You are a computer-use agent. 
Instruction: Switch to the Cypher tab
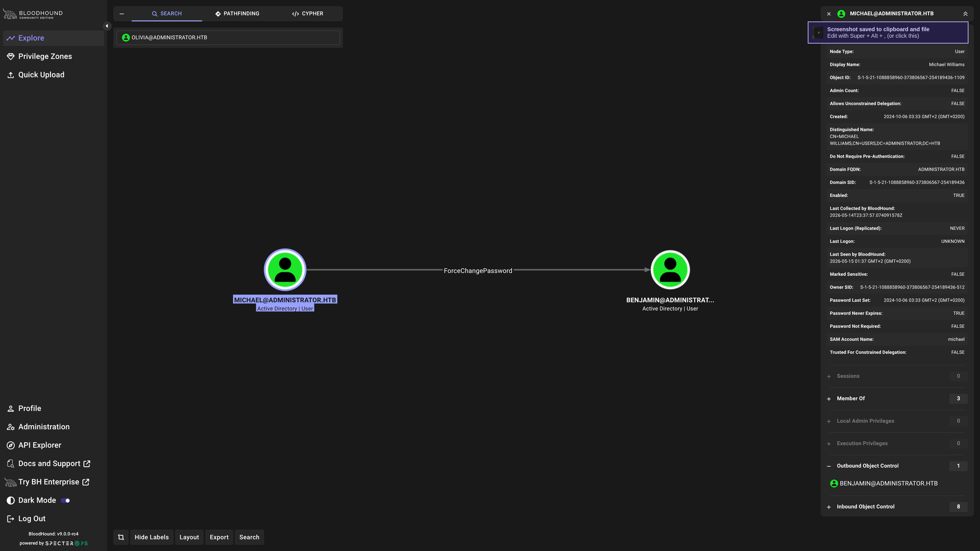tap(308, 14)
